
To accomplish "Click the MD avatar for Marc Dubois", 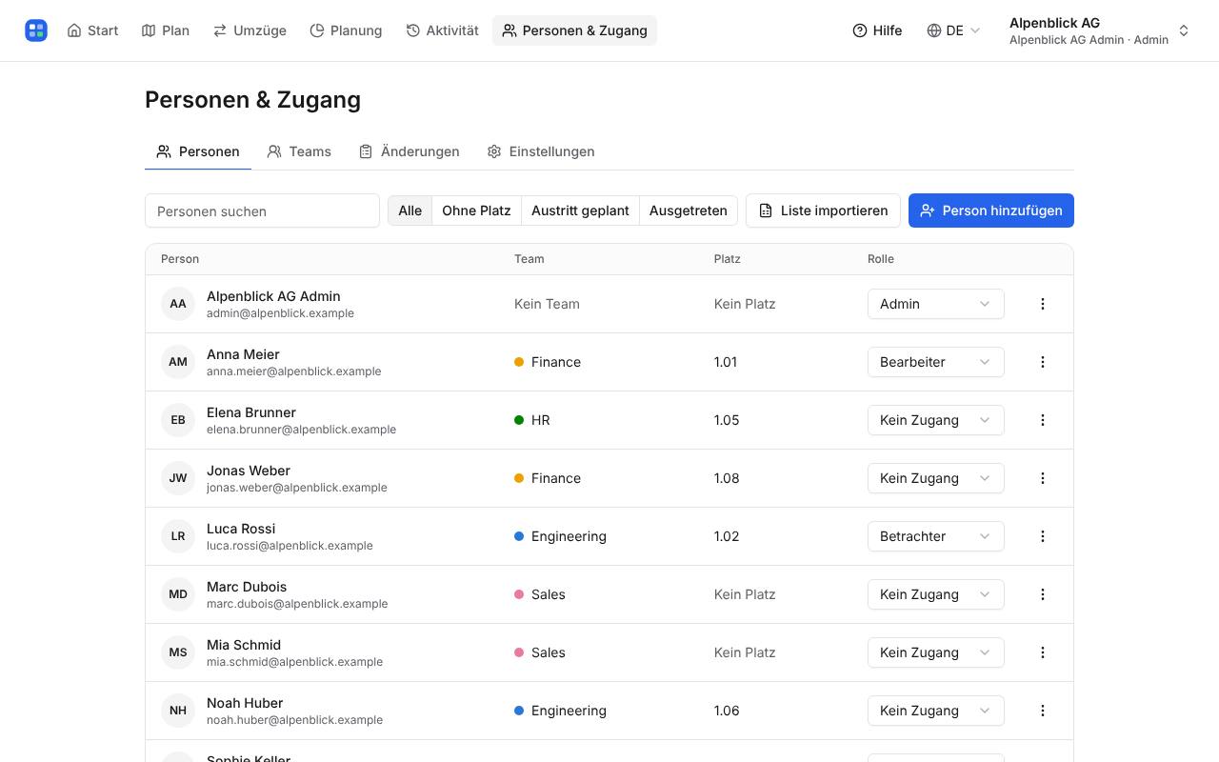I will click(178, 594).
